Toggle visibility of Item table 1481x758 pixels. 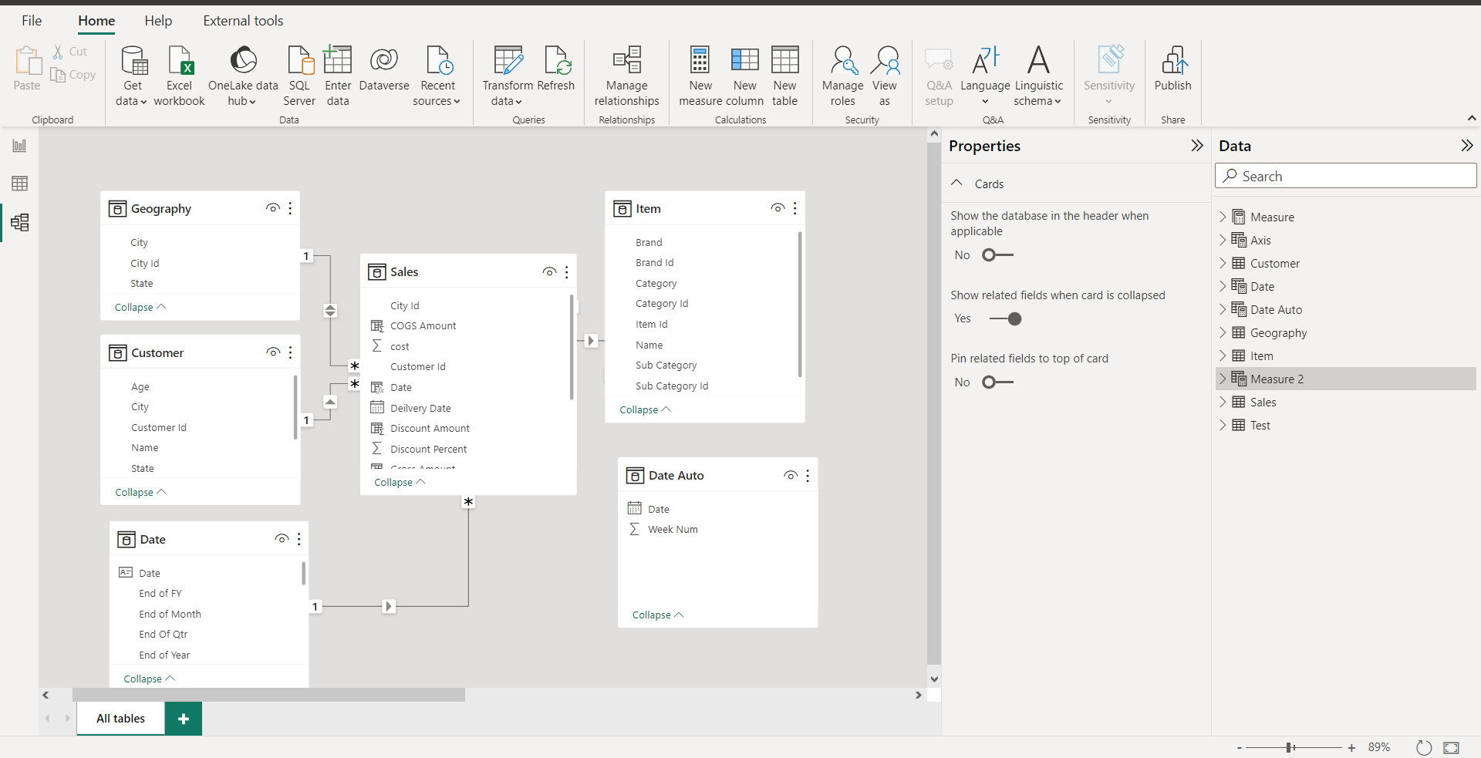pyautogui.click(x=778, y=208)
